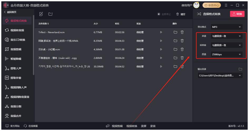Select 音频格式转换 in the sidebar

click(x=17, y=21)
